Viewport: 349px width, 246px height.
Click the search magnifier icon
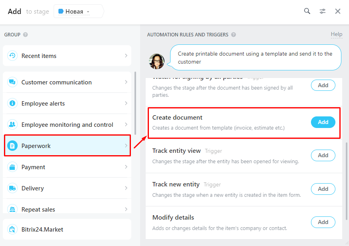pyautogui.click(x=307, y=11)
